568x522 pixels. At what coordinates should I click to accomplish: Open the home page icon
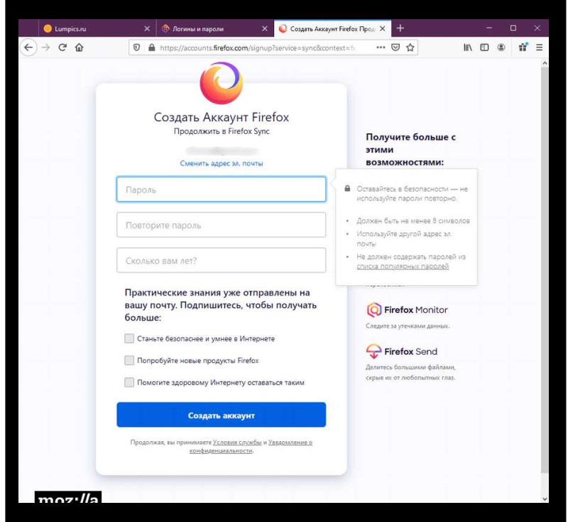tap(79, 48)
